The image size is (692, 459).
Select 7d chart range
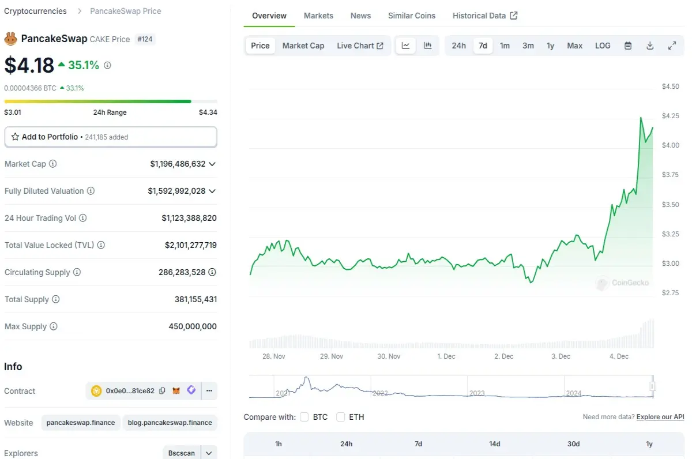click(483, 46)
